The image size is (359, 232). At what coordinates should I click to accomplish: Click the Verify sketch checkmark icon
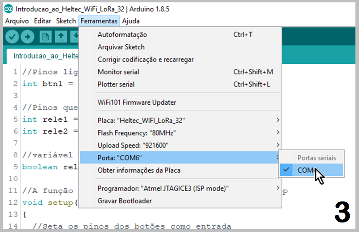[12, 36]
